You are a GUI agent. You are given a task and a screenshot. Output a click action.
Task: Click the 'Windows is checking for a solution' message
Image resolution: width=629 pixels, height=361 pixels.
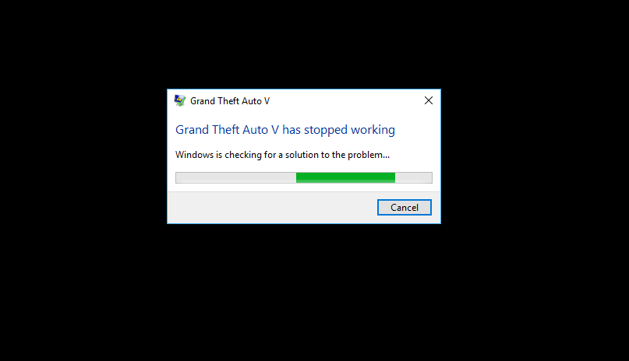tap(282, 155)
